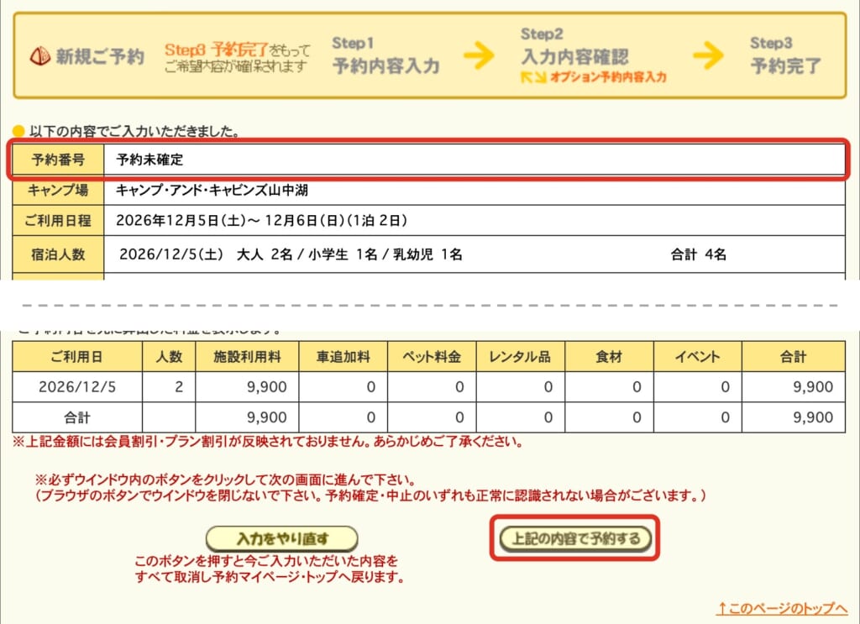Click the ペット料金 column header
Screen dimensions: 860x624
(433, 356)
